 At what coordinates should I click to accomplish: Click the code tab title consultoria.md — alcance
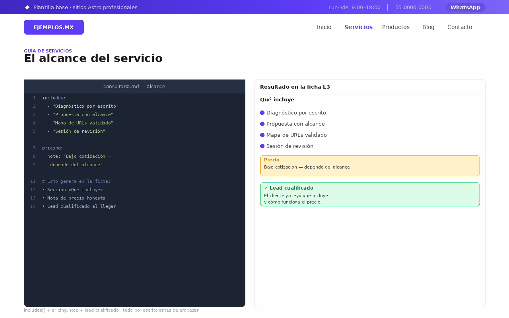pos(134,86)
